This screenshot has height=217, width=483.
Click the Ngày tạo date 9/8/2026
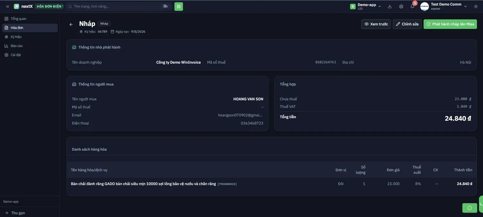[138, 32]
